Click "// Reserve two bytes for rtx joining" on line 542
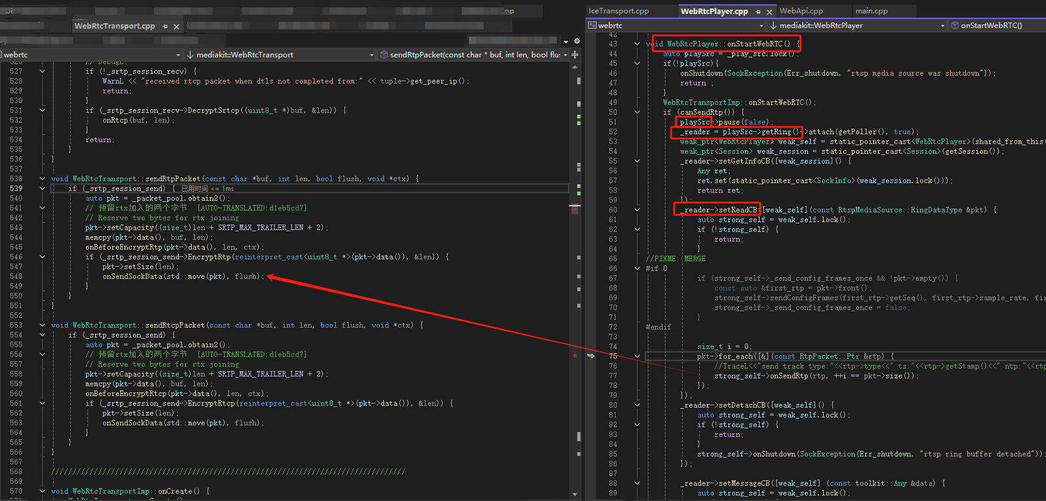The height and width of the screenshot is (501, 1046). pos(162,218)
